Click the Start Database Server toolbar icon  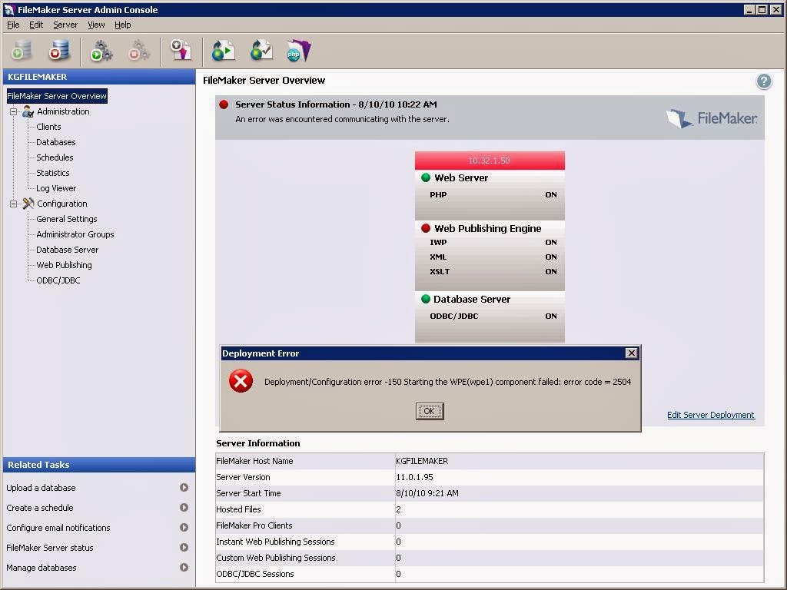click(22, 50)
